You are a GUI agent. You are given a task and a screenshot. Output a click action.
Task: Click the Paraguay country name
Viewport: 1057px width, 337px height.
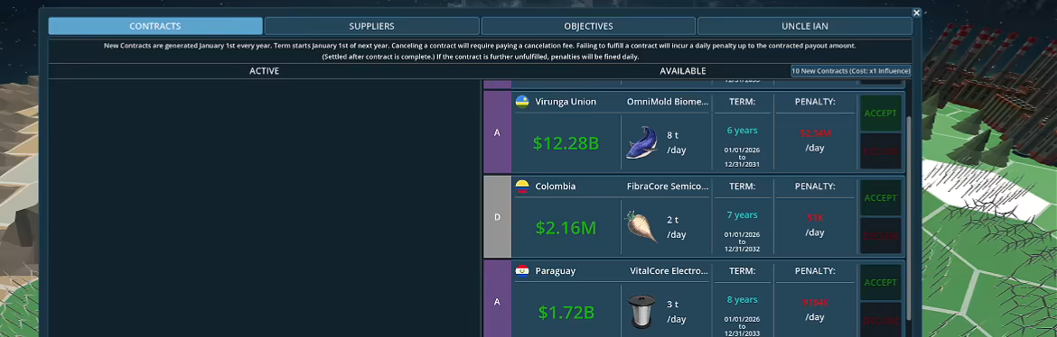[556, 271]
